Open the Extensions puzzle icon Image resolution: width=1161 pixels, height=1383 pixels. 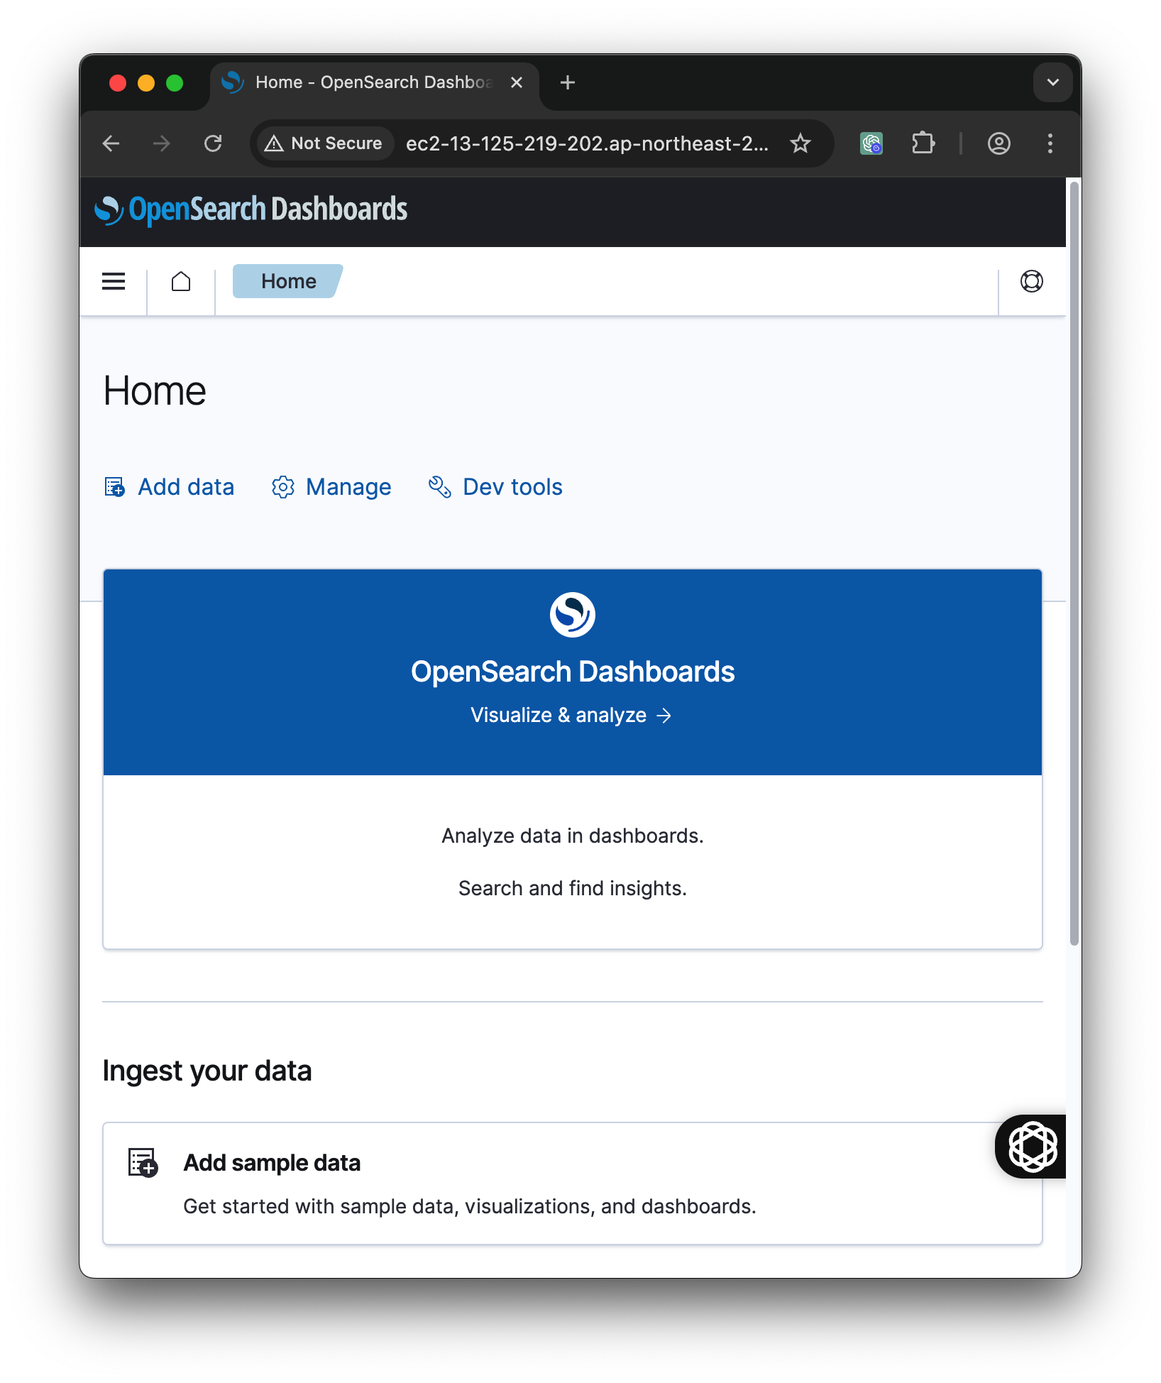point(923,144)
